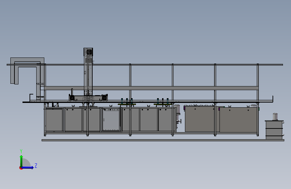Select the long base plate under the machine
291x189 pixels.
163,140
